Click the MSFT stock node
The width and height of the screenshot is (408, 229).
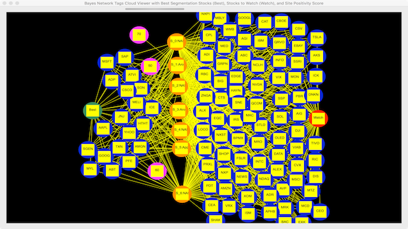tap(107, 62)
